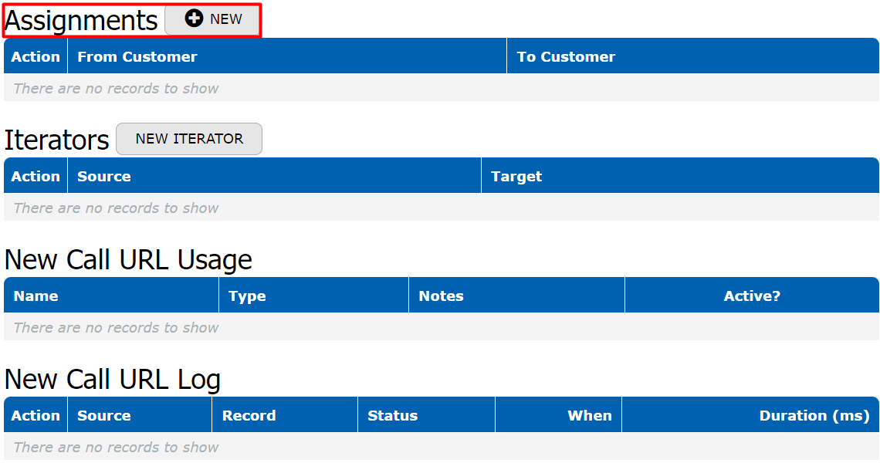The image size is (880, 463).
Task: Click Action column header in Iterators table
Action: [x=36, y=176]
